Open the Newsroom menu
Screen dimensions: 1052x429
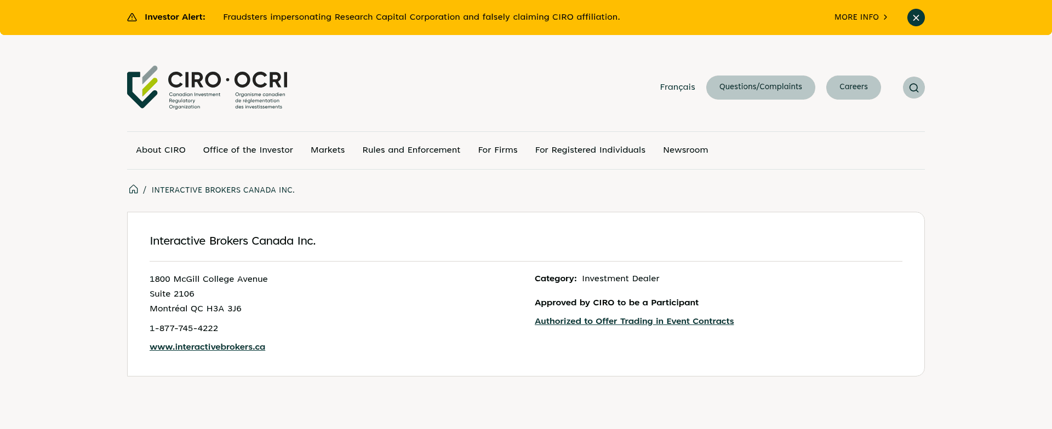click(685, 150)
